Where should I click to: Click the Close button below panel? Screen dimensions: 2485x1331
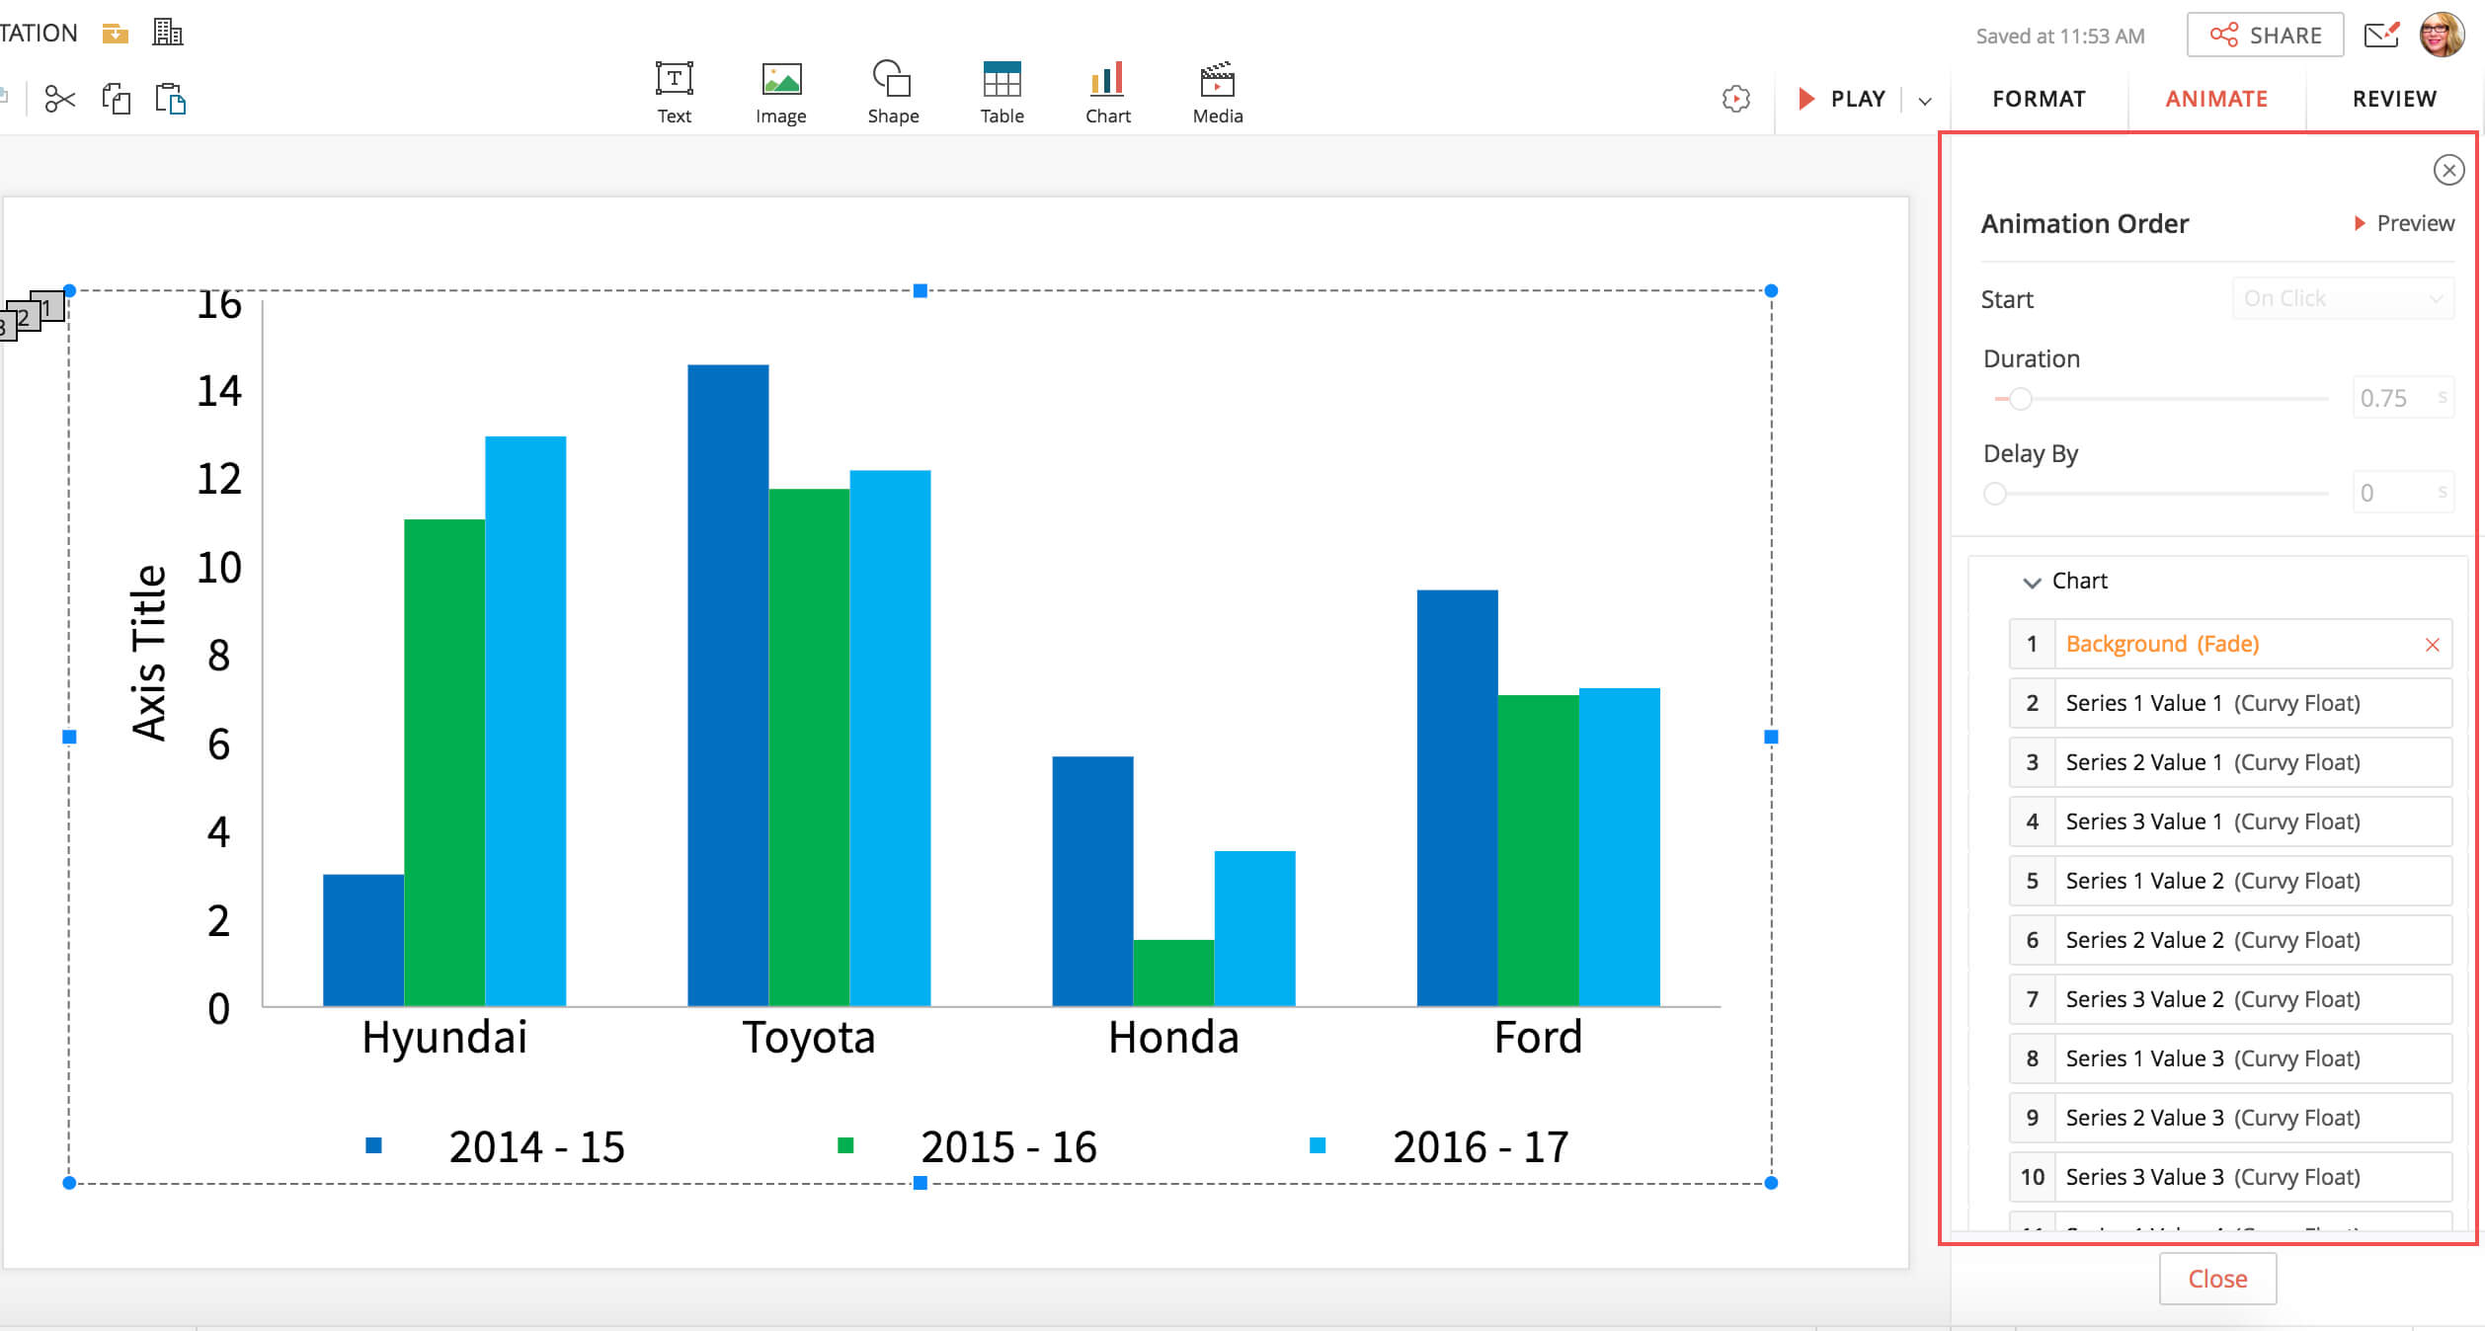2217,1279
